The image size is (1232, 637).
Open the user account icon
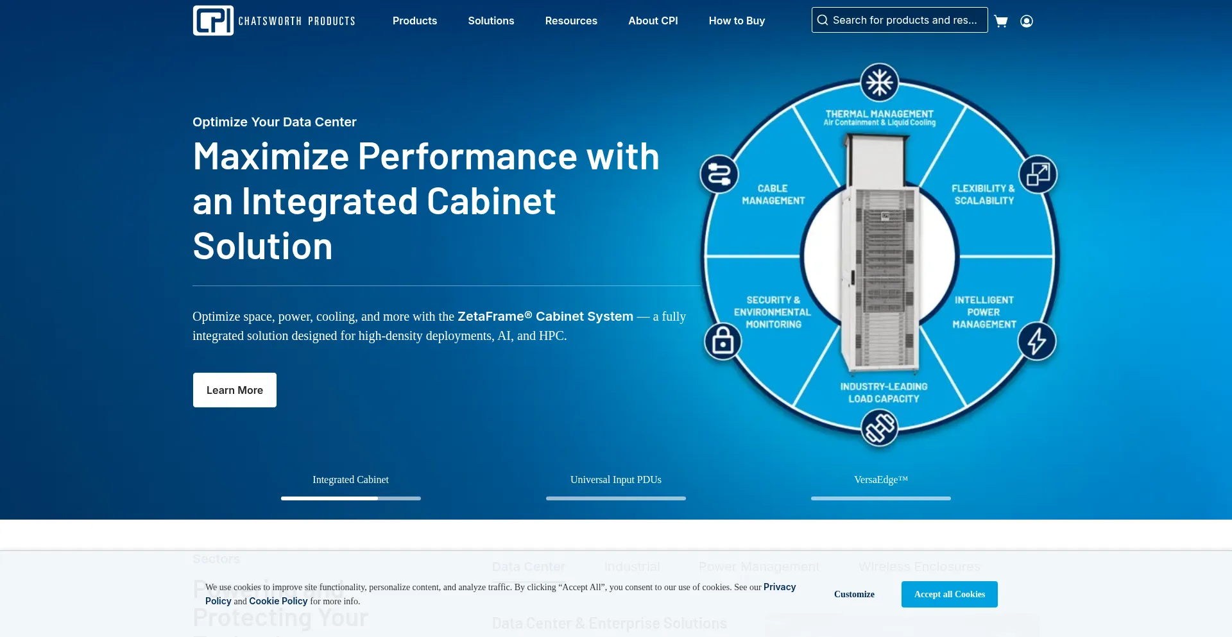tap(1027, 21)
